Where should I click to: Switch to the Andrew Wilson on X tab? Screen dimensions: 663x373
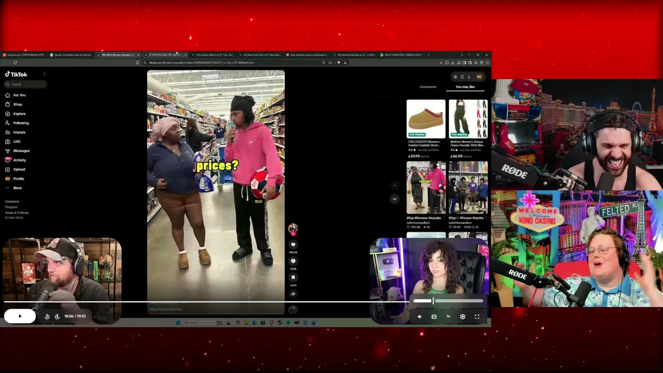click(213, 55)
